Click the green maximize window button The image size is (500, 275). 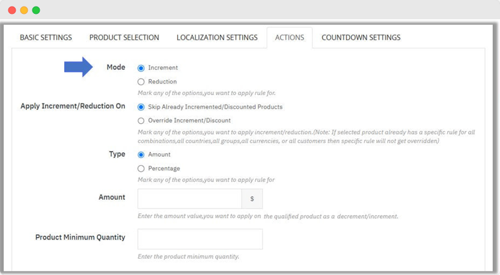pyautogui.click(x=36, y=10)
